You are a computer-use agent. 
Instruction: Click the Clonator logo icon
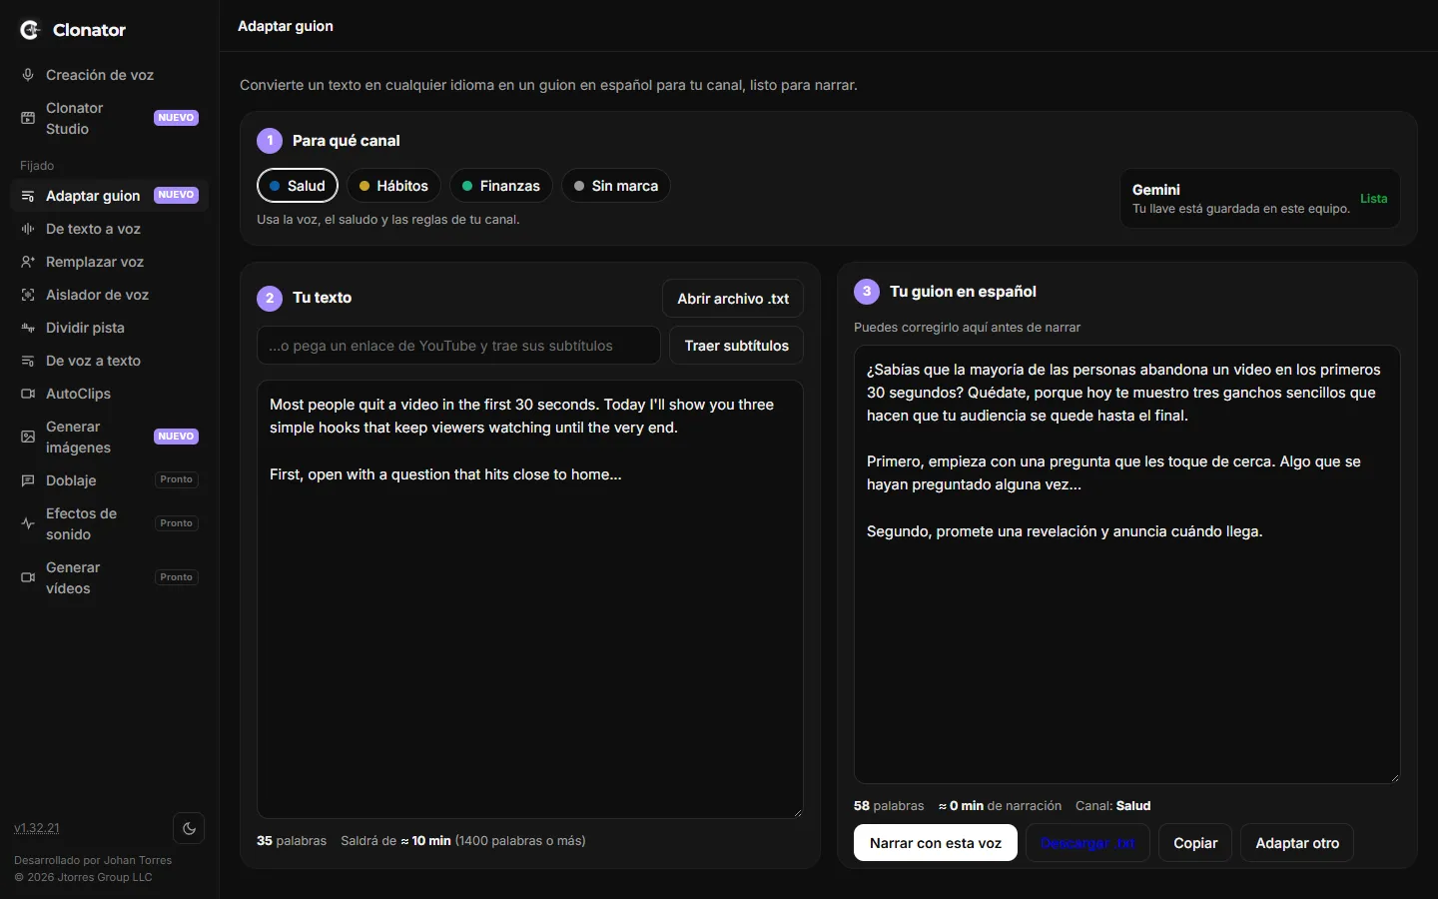coord(30,30)
